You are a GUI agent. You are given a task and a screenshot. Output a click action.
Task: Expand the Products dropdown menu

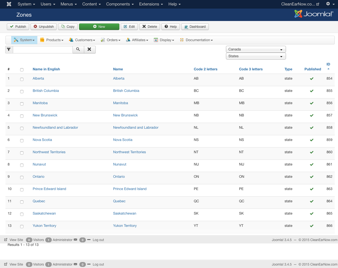52,40
